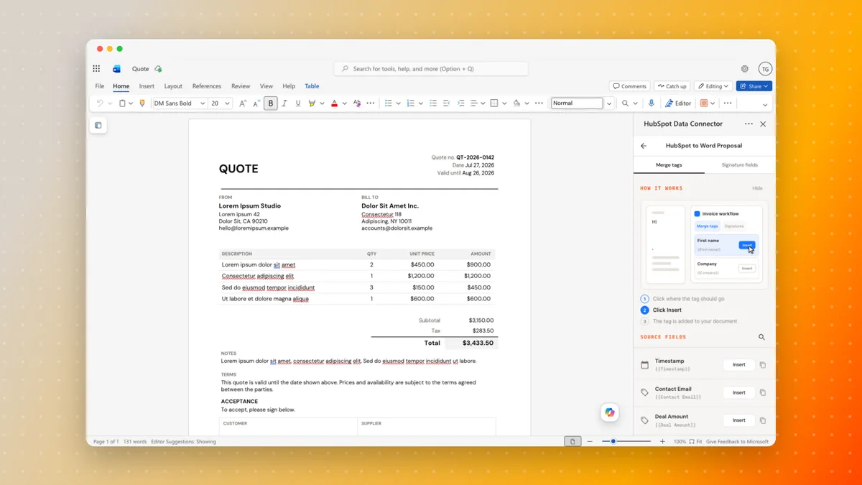Switch to the References tab

pos(207,86)
